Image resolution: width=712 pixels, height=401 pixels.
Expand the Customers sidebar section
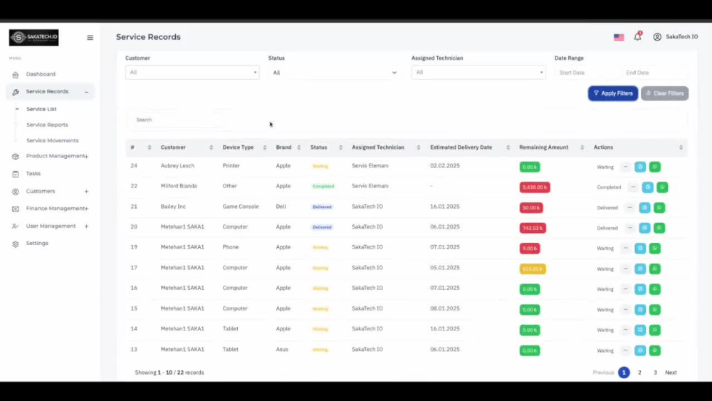(86, 192)
